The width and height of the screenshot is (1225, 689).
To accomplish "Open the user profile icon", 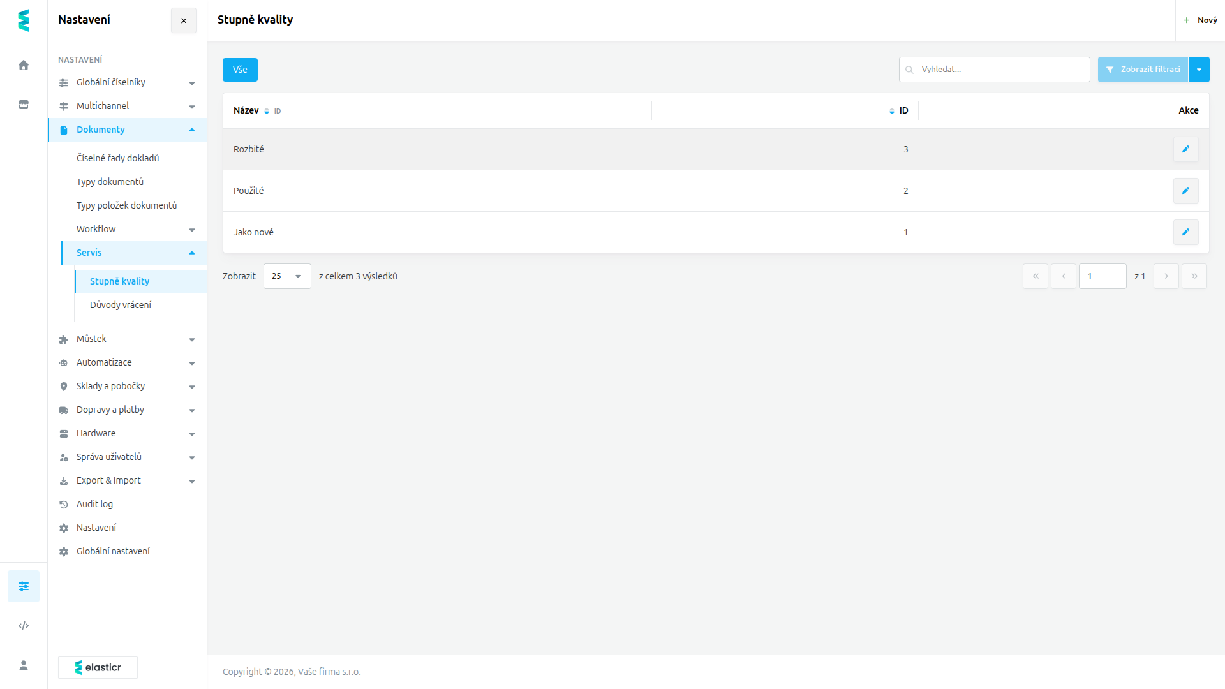I will click(24, 665).
